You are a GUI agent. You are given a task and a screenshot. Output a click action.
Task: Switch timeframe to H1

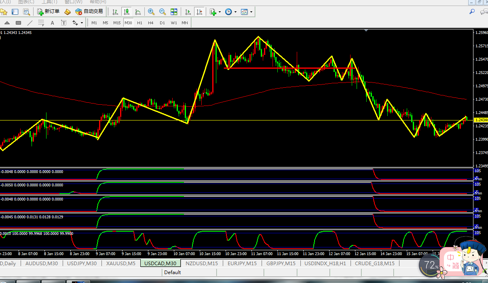pos(139,23)
